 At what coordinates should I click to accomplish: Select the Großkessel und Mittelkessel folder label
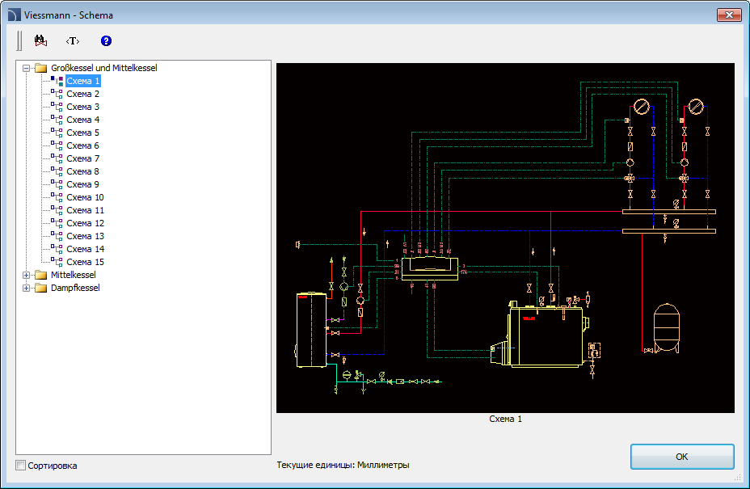pyautogui.click(x=103, y=68)
